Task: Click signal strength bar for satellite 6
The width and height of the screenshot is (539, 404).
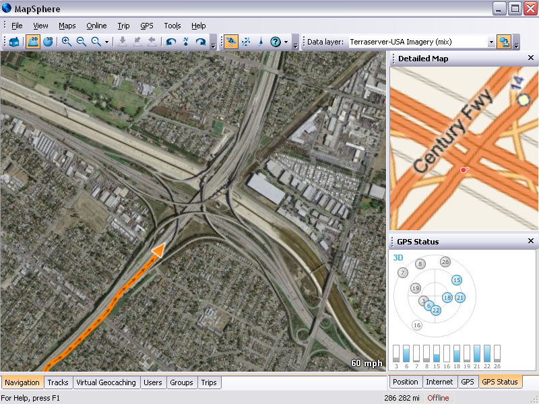Action: (x=406, y=353)
